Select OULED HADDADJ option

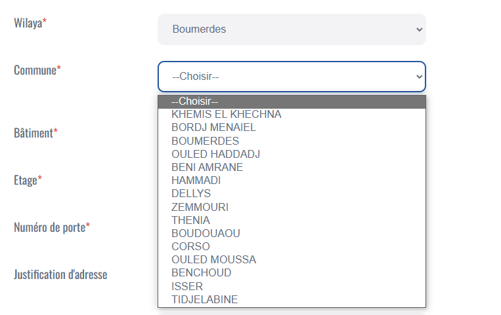click(216, 154)
